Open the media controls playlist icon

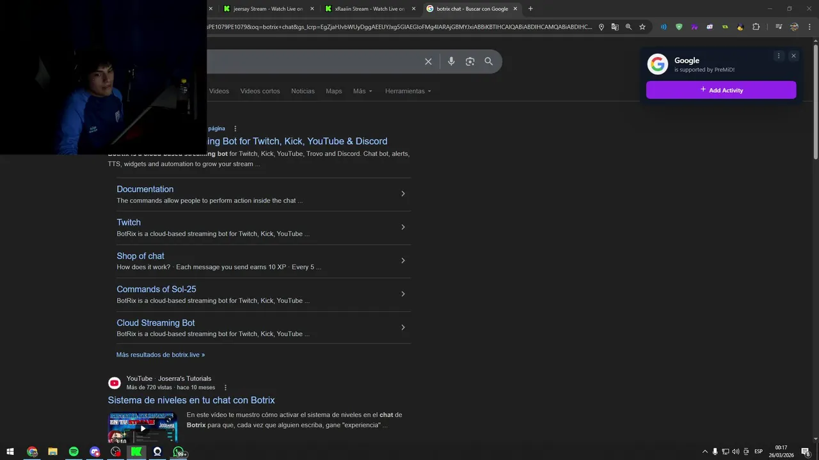click(x=779, y=27)
